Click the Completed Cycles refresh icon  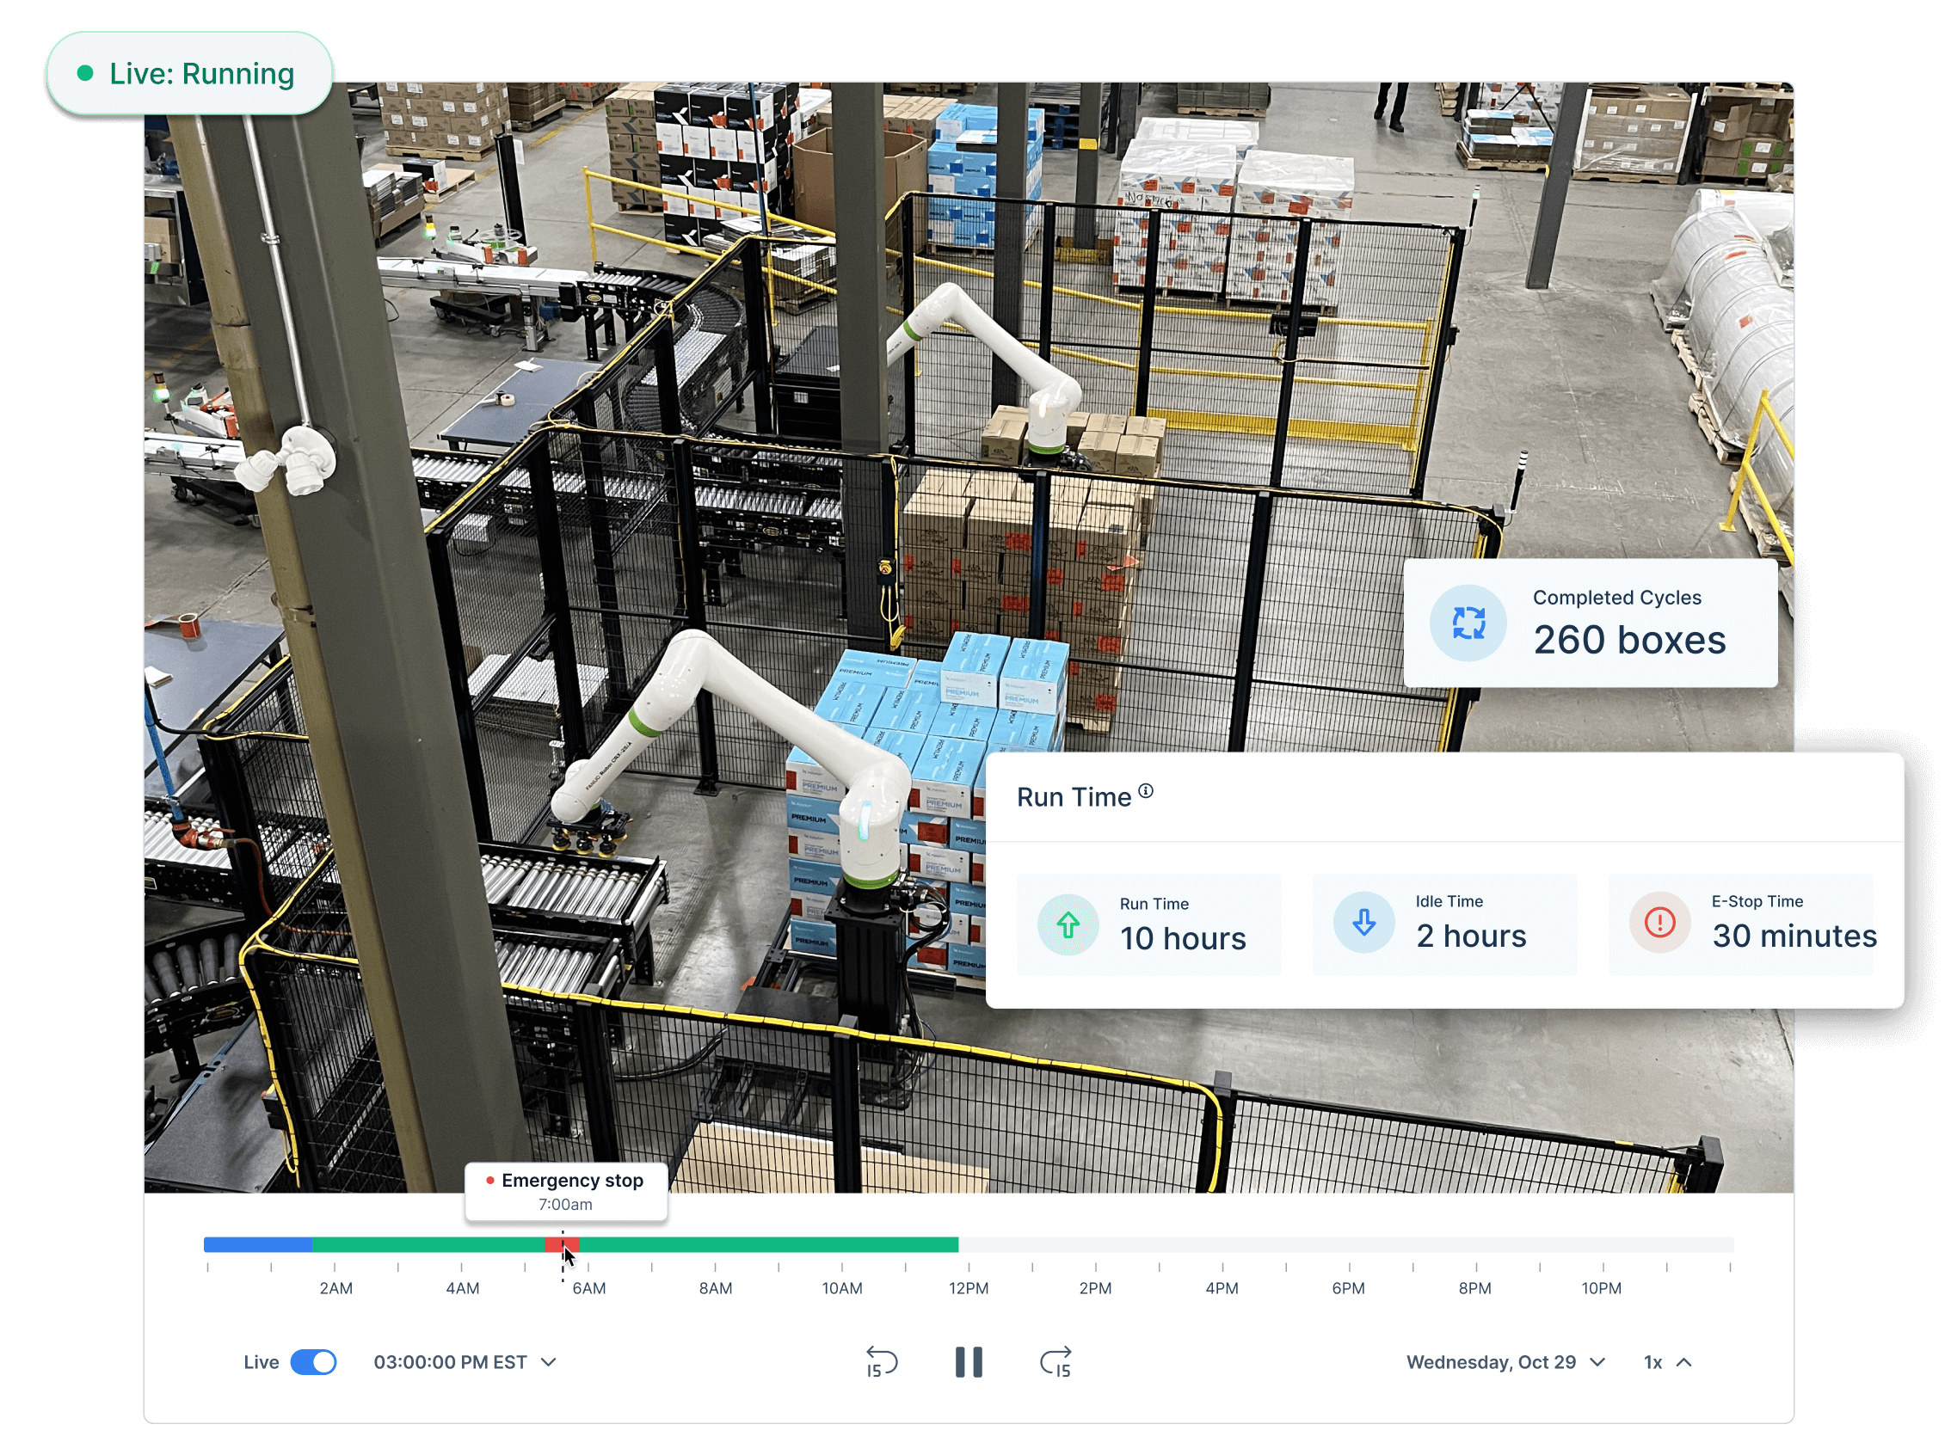[x=1468, y=623]
